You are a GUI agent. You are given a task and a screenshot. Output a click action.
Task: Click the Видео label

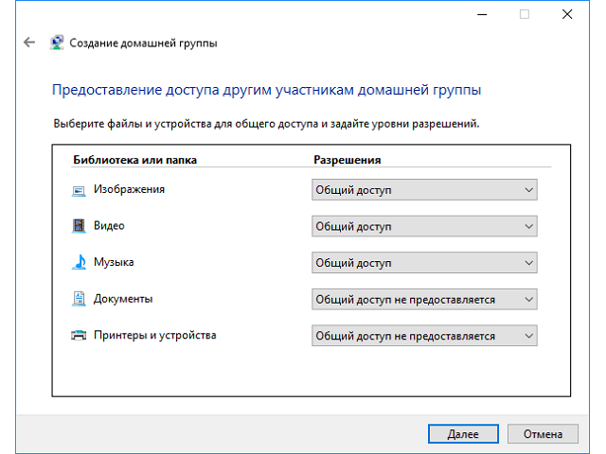pyautogui.click(x=109, y=225)
